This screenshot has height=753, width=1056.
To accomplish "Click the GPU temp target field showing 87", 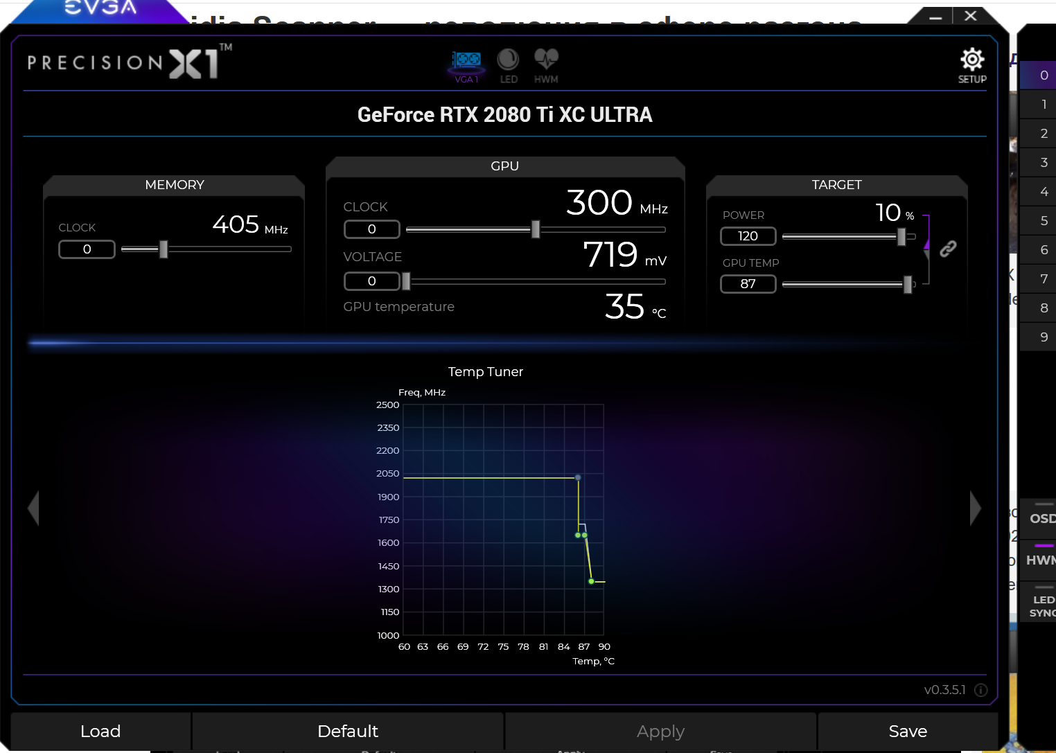I will [748, 284].
